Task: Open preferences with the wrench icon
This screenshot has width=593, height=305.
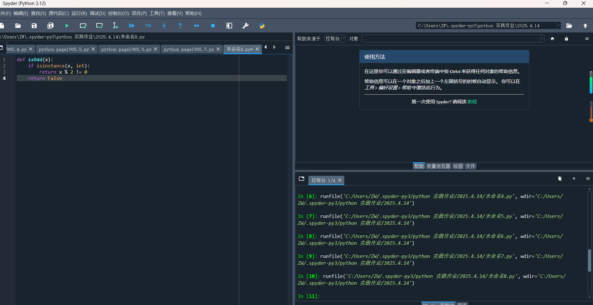Action: [246, 26]
